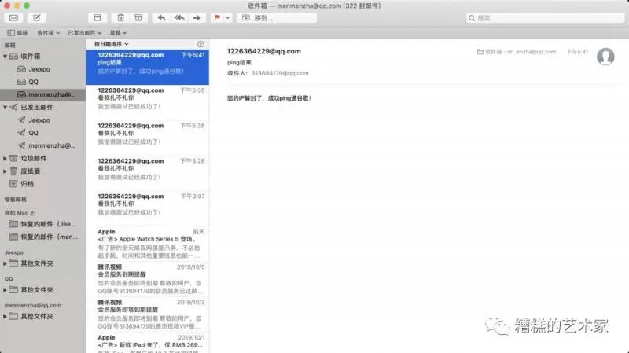Click the message body text 您的IP解封了
The width and height of the screenshot is (629, 353).
[269, 98]
